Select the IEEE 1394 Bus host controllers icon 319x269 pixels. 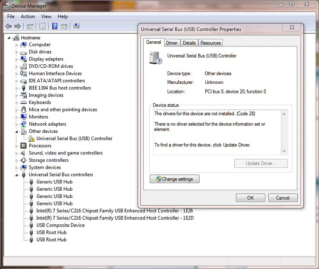[23, 88]
